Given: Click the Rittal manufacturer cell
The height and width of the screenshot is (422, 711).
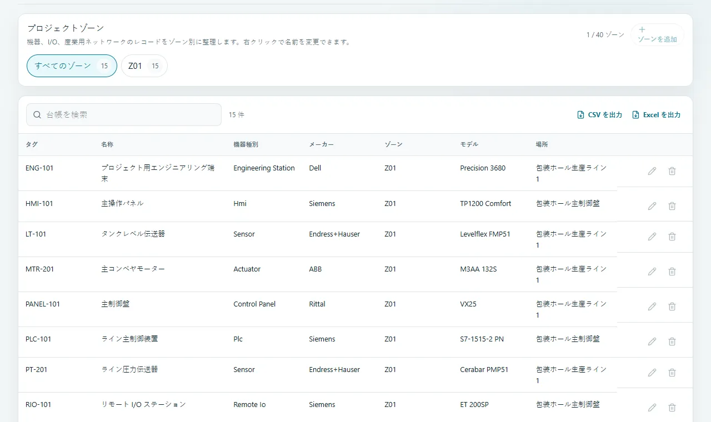Looking at the screenshot, I should [x=317, y=304].
